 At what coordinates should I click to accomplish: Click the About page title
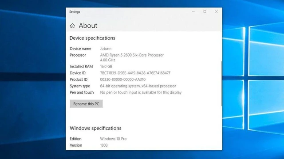tap(88, 26)
